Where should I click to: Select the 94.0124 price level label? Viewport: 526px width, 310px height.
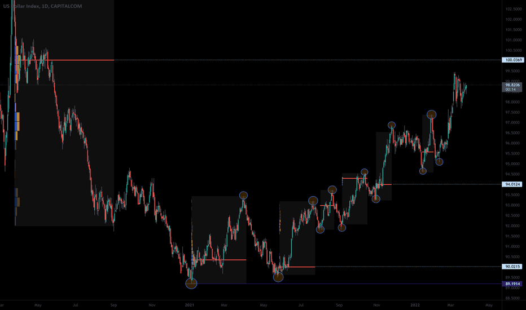512,184
